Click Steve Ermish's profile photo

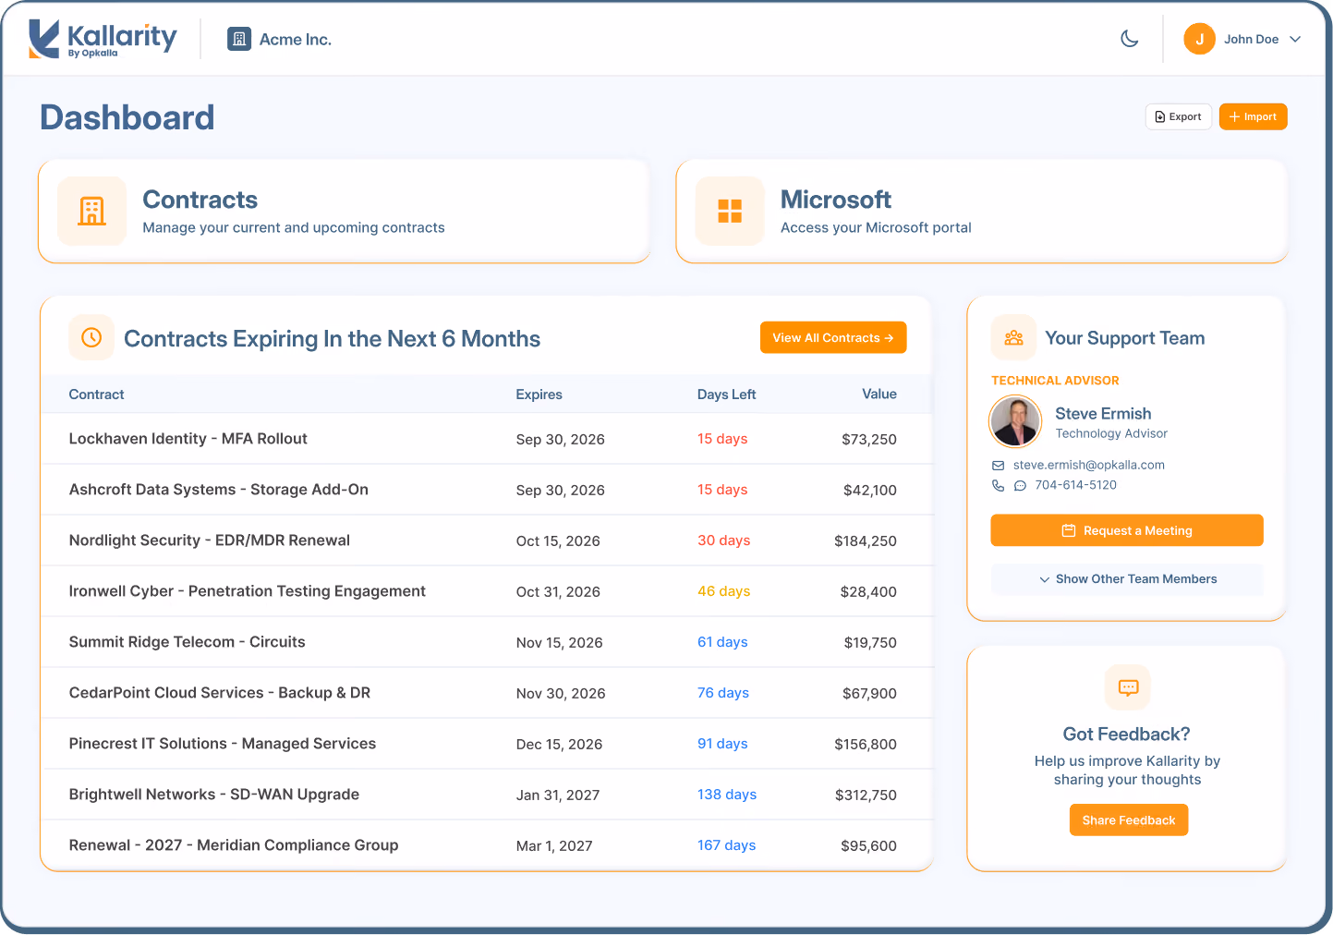[x=1015, y=421]
